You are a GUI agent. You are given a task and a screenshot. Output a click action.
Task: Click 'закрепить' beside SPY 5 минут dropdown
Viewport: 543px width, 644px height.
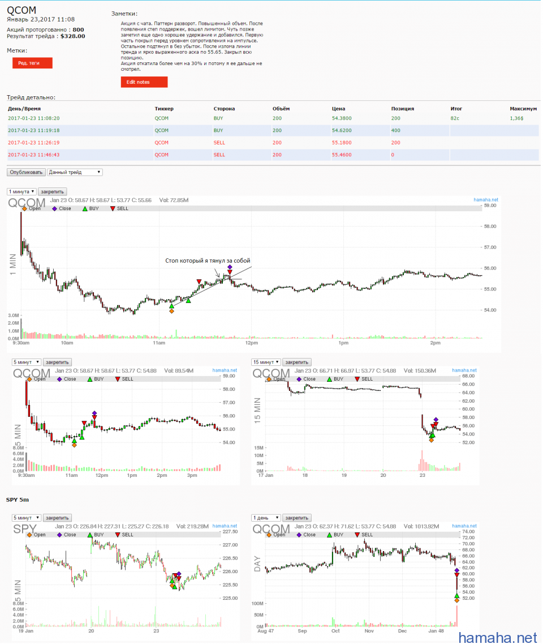(57, 518)
